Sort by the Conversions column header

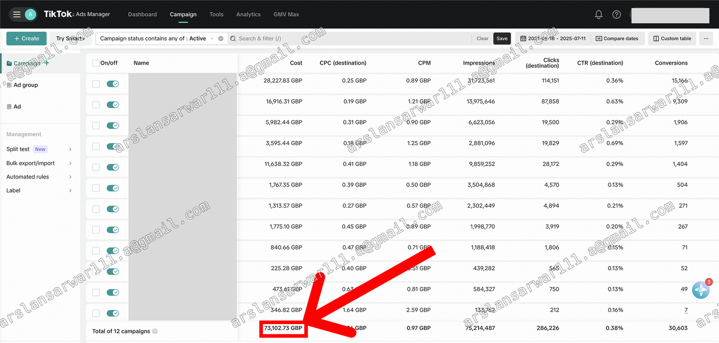(671, 63)
